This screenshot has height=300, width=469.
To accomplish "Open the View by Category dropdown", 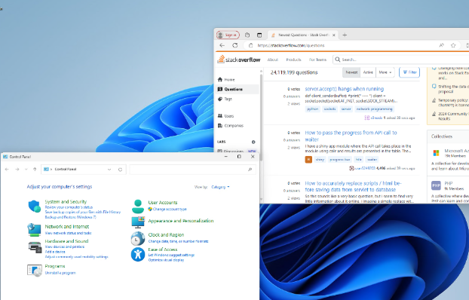I will click(x=220, y=187).
